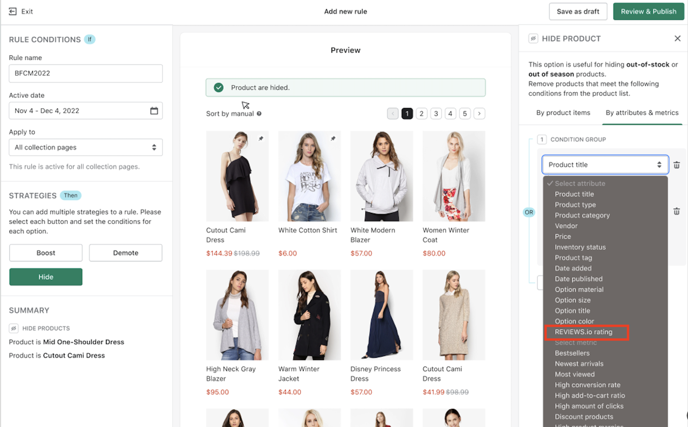The height and width of the screenshot is (427, 688).
Task: Click Review & Publish button
Action: pyautogui.click(x=648, y=11)
